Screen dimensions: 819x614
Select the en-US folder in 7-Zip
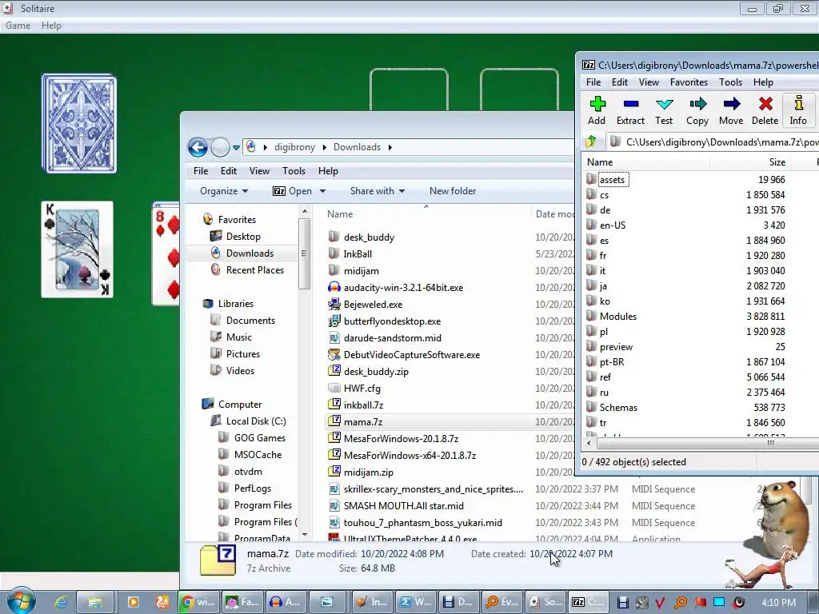tap(612, 225)
